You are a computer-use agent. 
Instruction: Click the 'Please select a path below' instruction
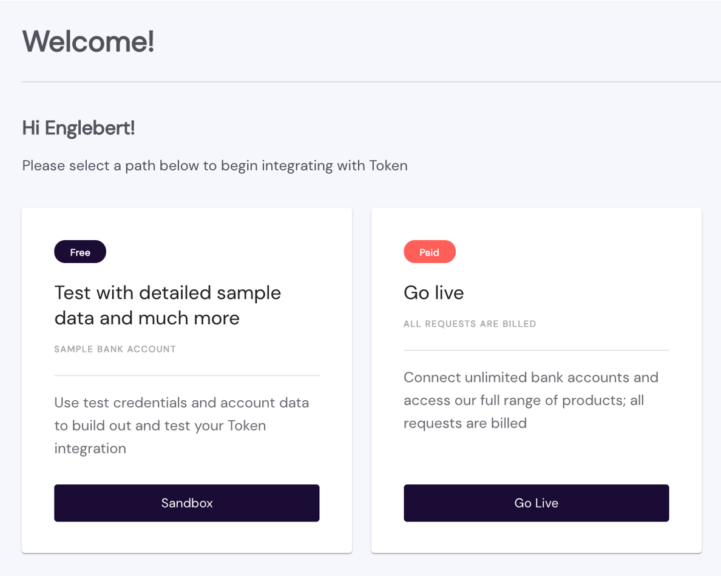214,166
